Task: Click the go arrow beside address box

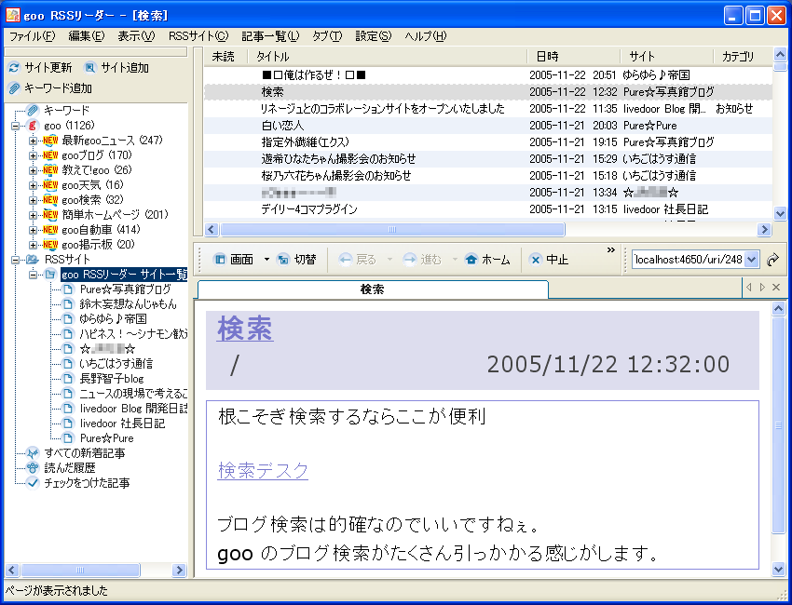Action: pos(772,260)
